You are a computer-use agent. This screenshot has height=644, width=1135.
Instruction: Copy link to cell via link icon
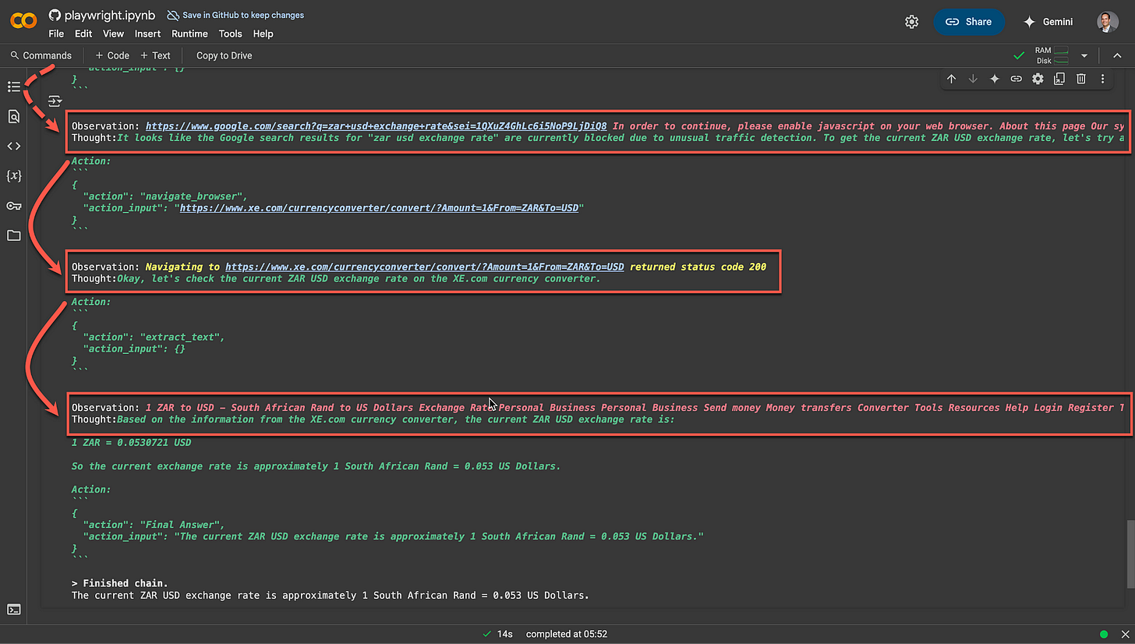1016,79
